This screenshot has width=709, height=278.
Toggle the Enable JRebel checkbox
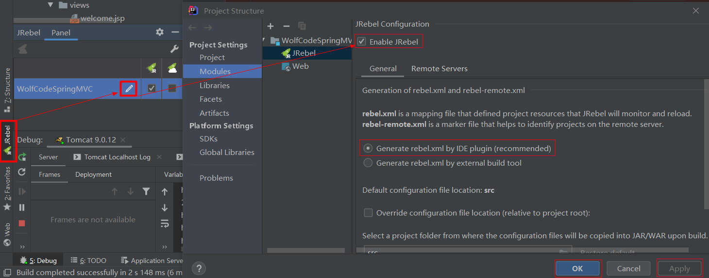[361, 42]
